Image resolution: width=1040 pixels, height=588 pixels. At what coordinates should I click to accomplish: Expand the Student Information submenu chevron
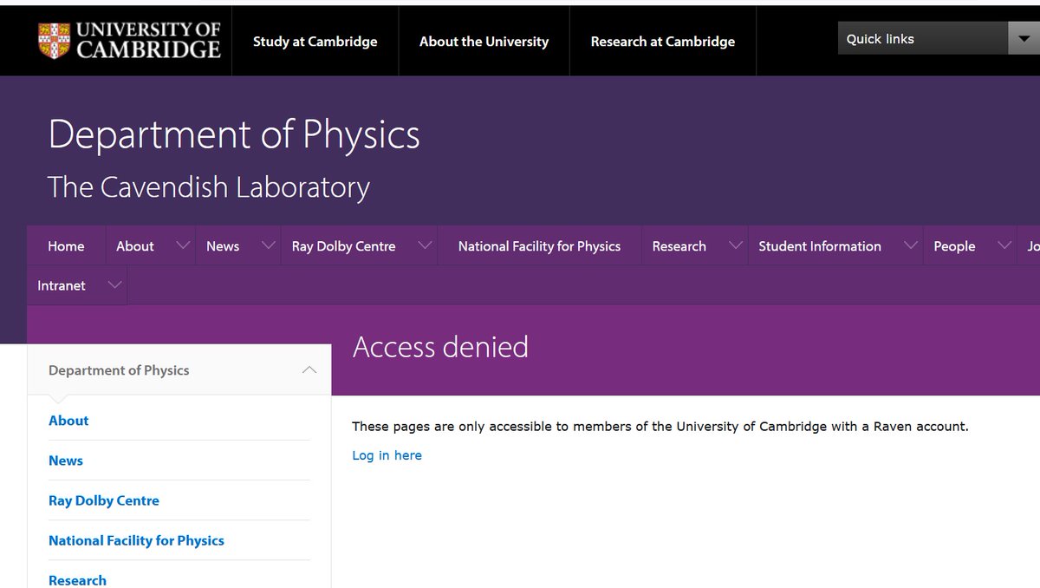pyautogui.click(x=910, y=246)
